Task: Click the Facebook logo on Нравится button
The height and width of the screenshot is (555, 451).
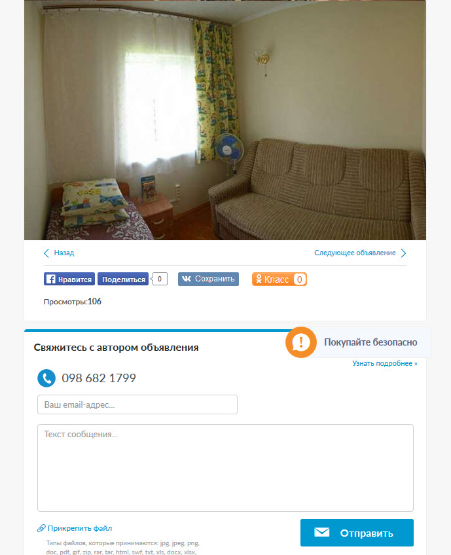Action: (50, 279)
